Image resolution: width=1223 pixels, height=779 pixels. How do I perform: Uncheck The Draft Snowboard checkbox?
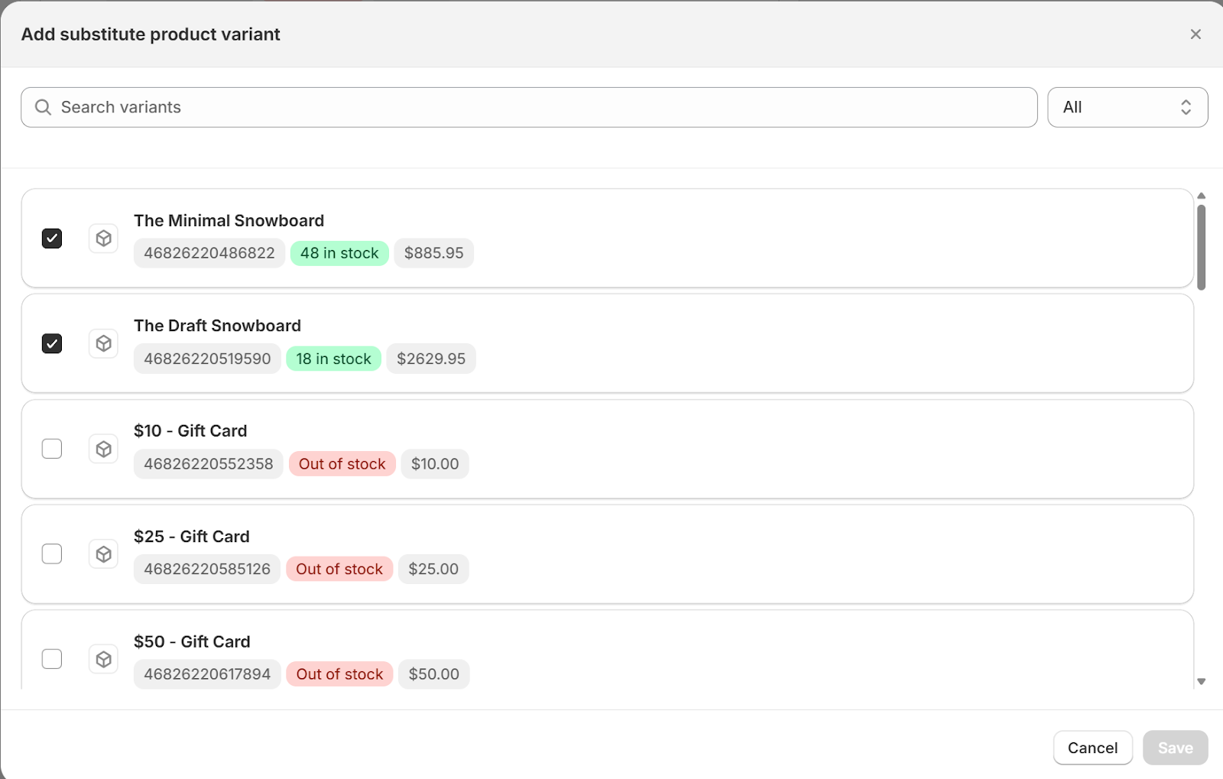(52, 344)
